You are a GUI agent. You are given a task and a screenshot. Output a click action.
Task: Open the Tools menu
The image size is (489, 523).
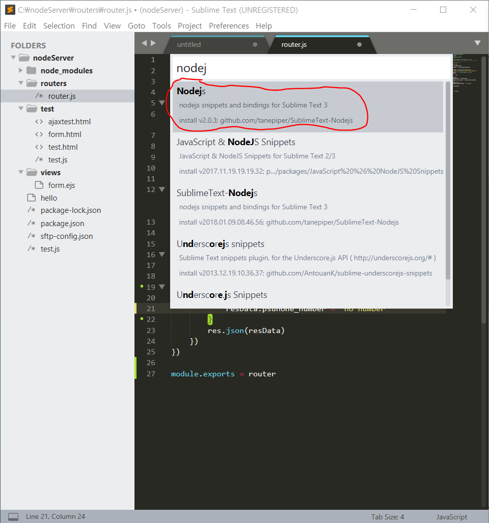pyautogui.click(x=161, y=25)
